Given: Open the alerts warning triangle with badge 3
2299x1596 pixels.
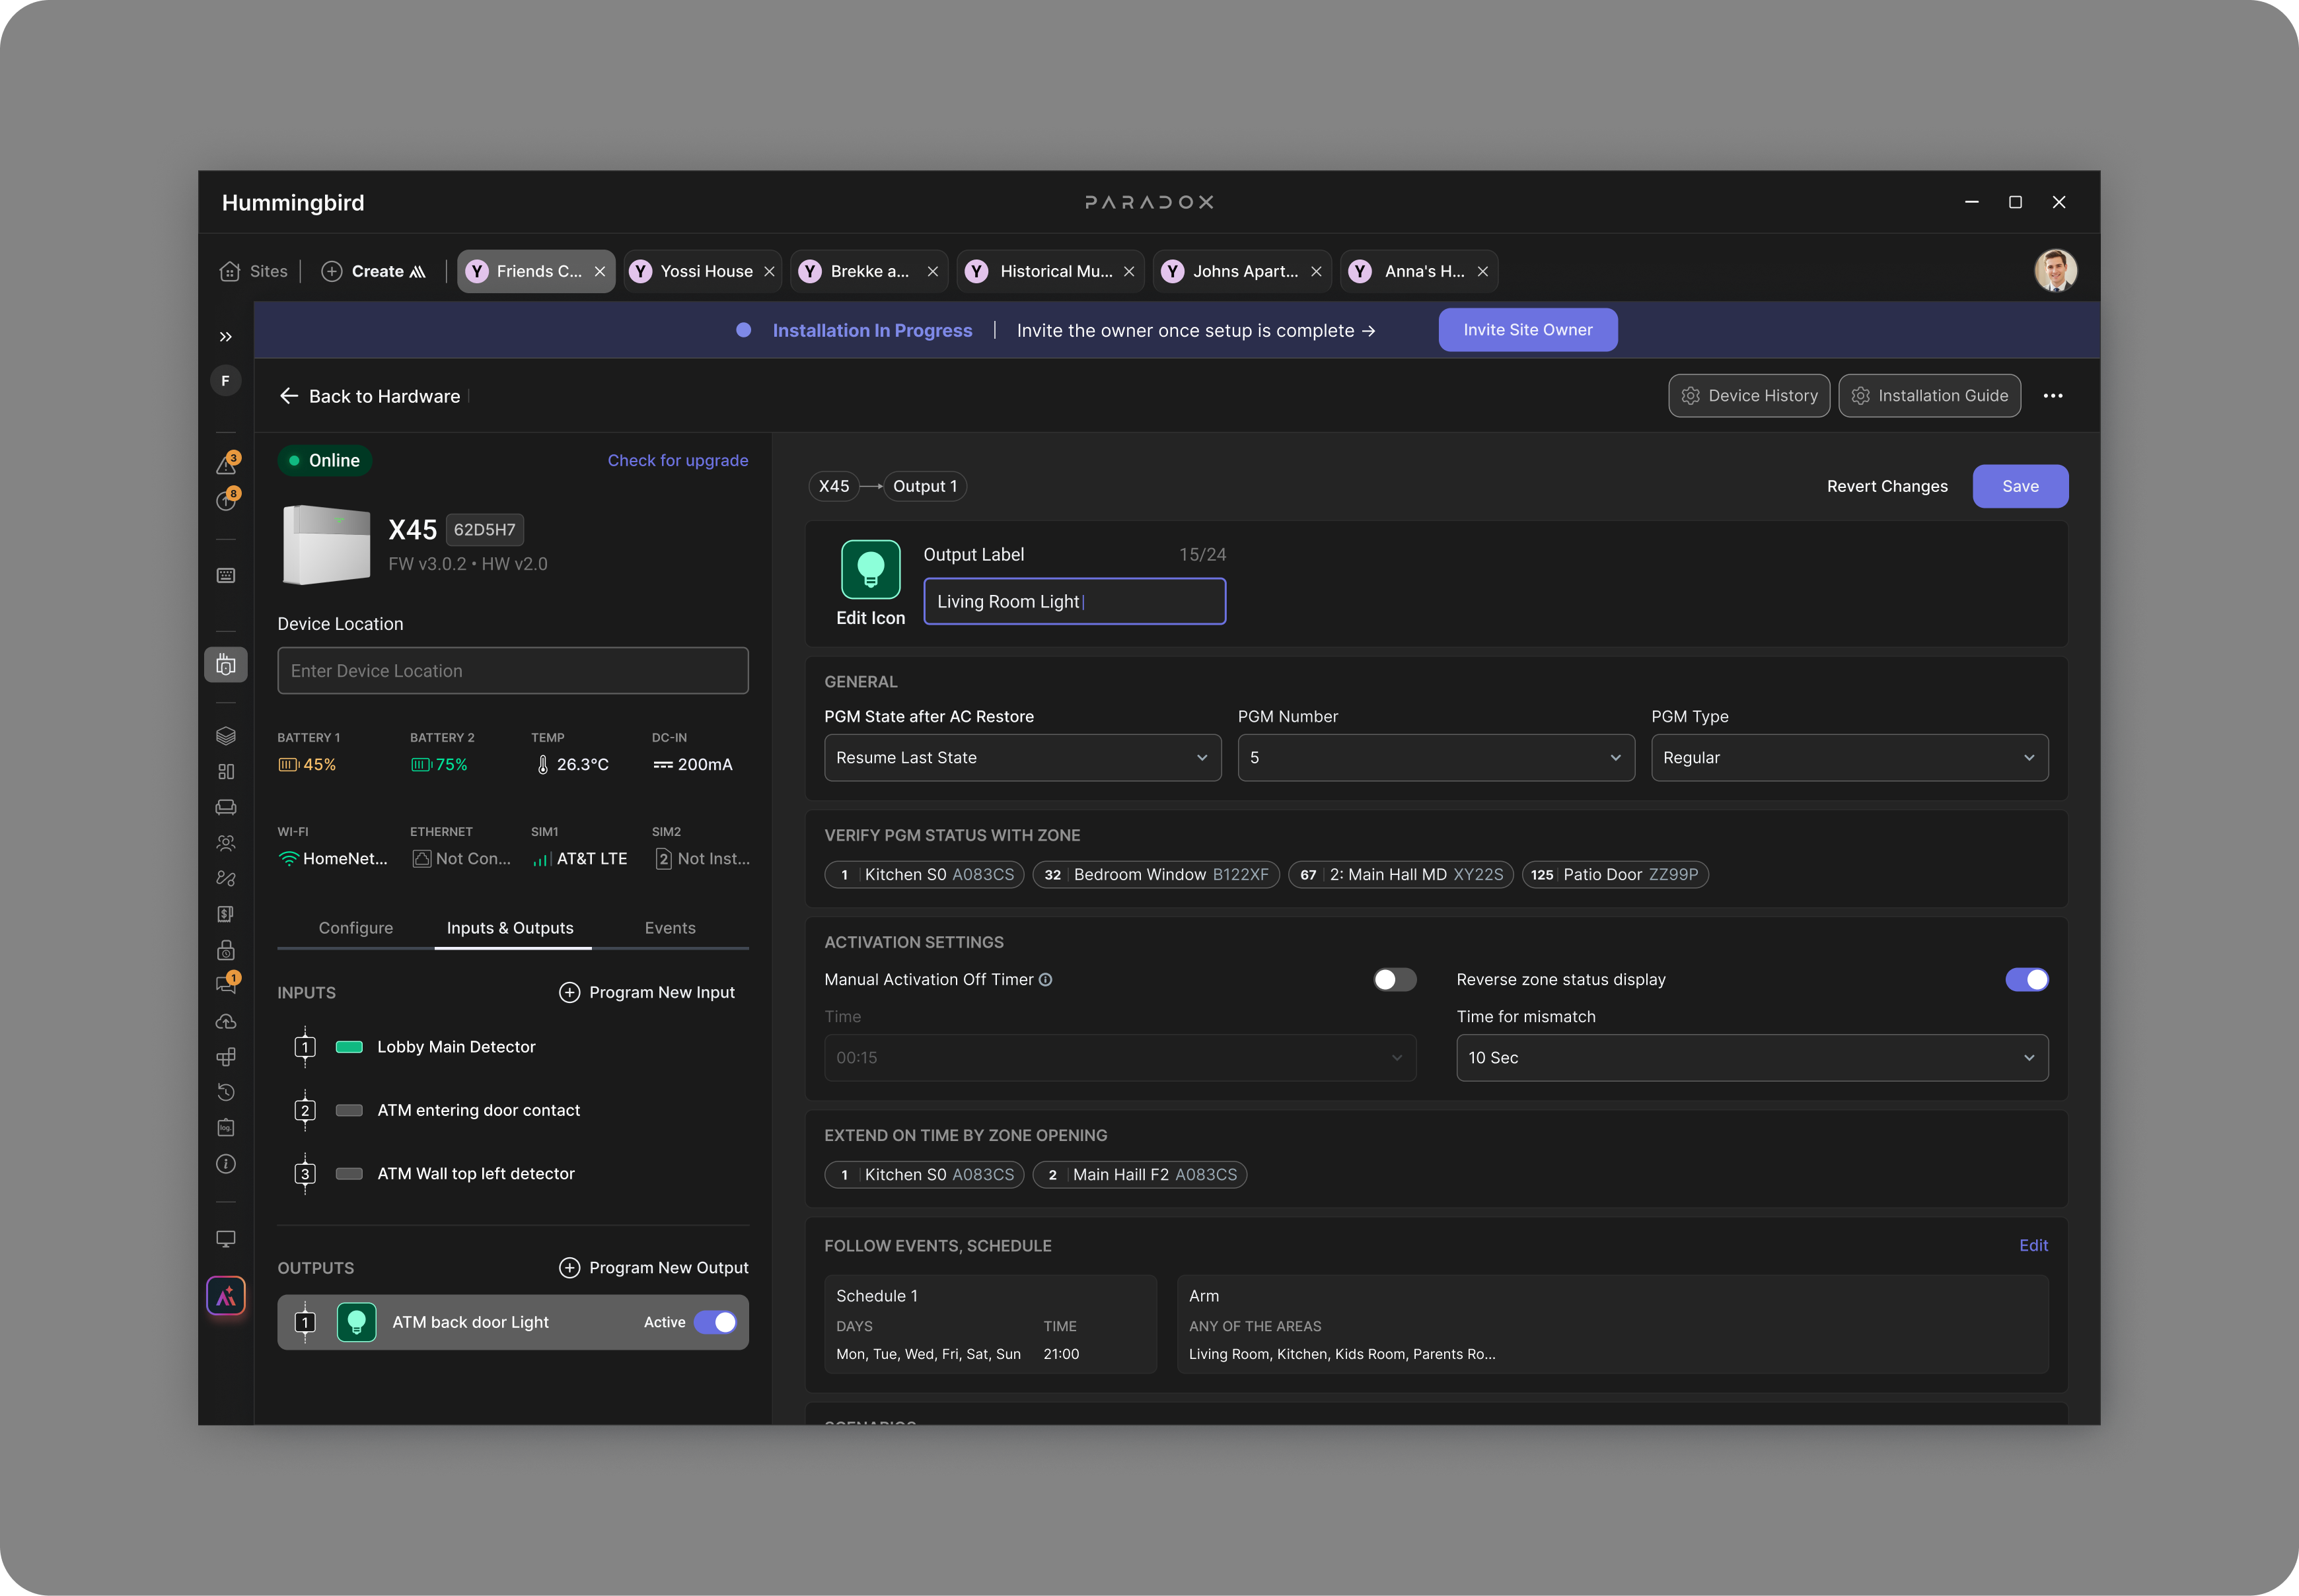Looking at the screenshot, I should (x=227, y=464).
